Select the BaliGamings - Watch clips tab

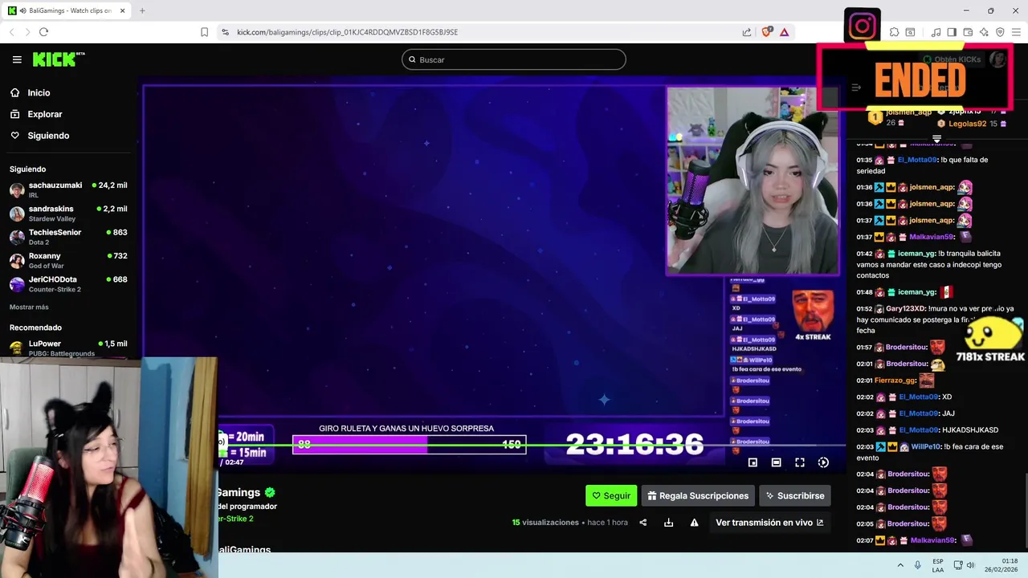pos(67,10)
